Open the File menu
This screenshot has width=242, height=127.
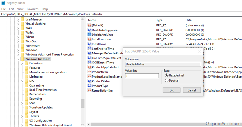[x=3, y=9]
